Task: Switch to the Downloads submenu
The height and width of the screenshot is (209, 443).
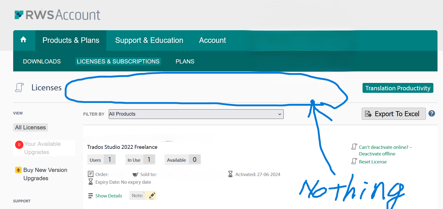Action: tap(42, 62)
